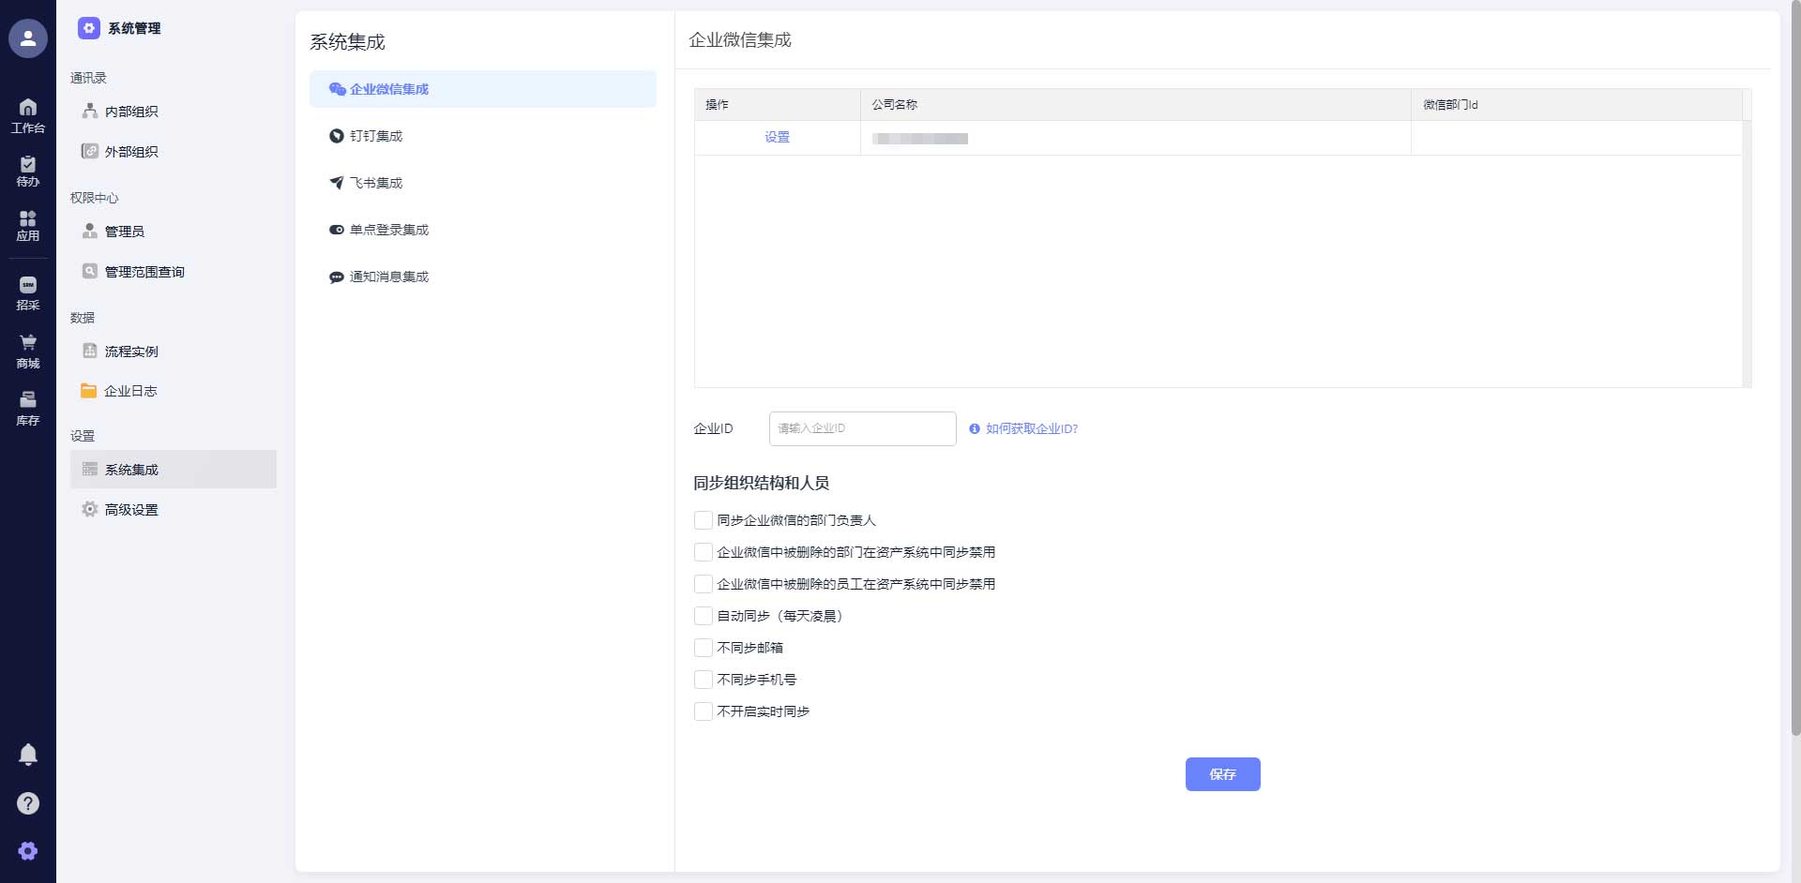1801x883 pixels.
Task: Open 如何获取企业ID? help link
Action: [1032, 428]
